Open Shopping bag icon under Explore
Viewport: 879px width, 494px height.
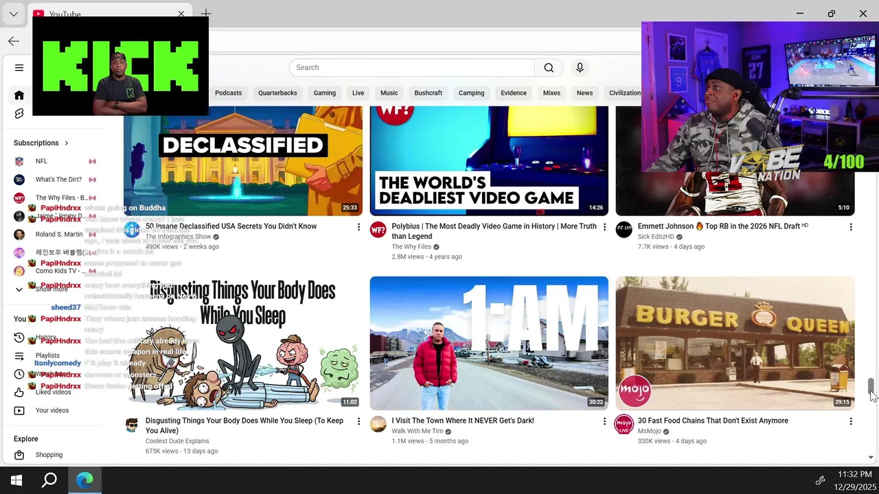(19, 455)
